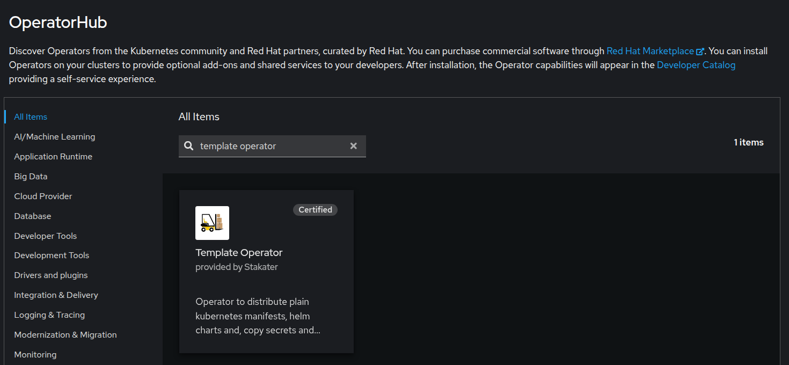Click the template operator search input

tap(271, 146)
